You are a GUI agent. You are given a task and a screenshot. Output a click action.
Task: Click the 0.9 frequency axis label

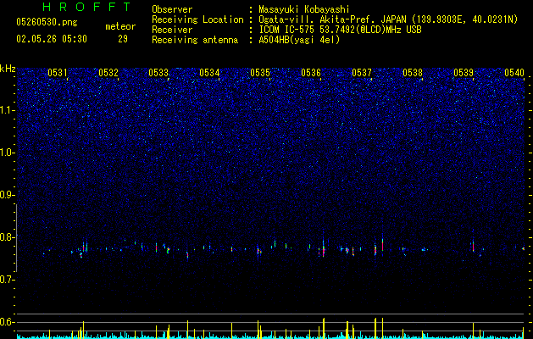(x=8, y=195)
